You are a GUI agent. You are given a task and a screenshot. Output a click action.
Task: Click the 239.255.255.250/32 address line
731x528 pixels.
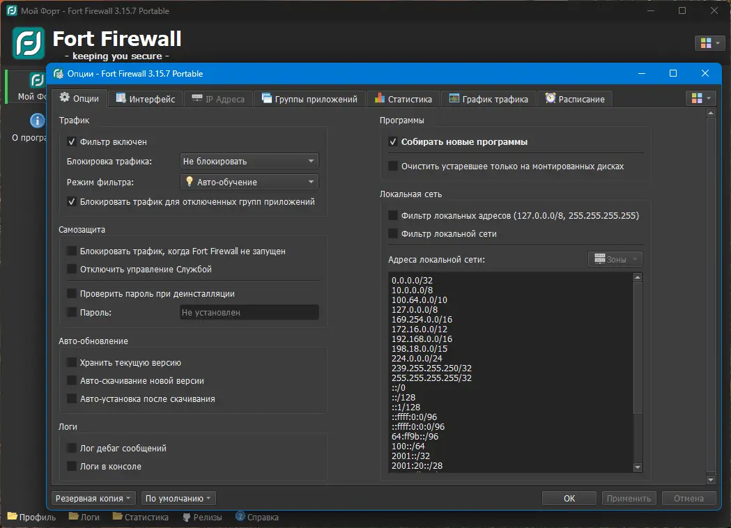(x=431, y=368)
